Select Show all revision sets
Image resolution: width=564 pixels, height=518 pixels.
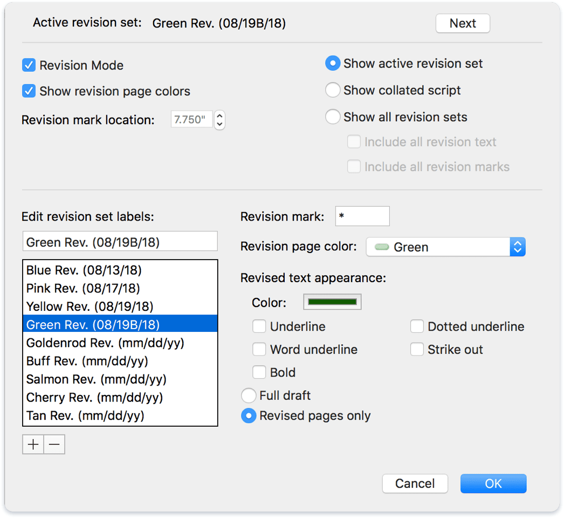coord(333,117)
